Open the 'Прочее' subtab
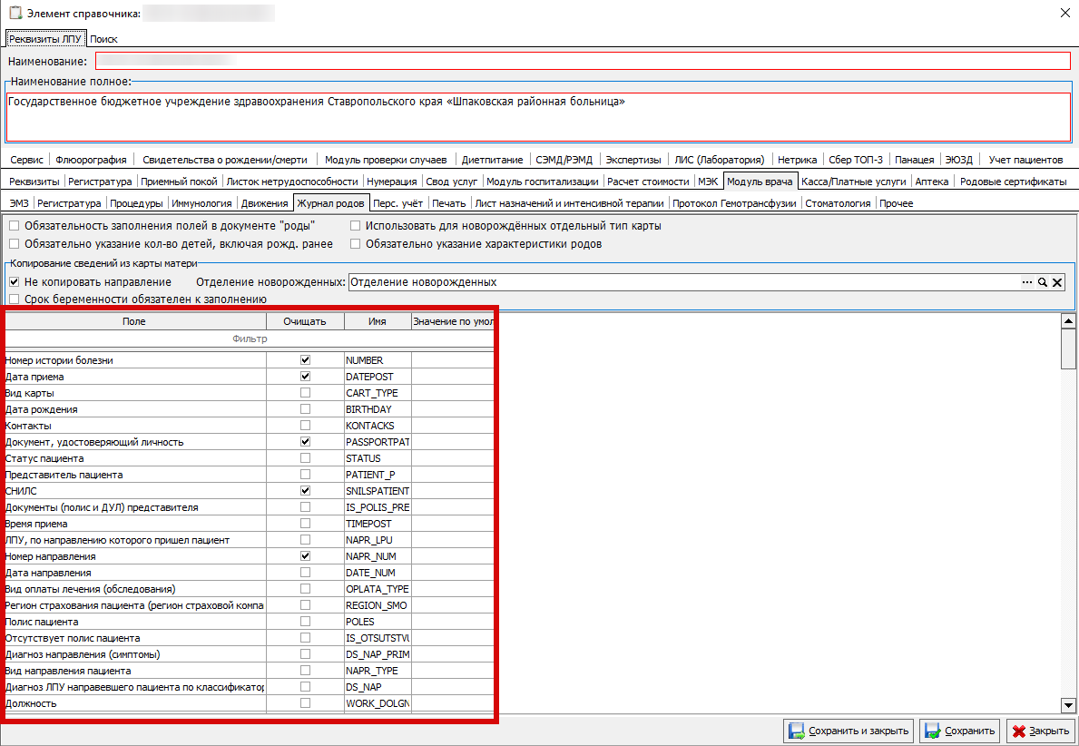 [896, 203]
